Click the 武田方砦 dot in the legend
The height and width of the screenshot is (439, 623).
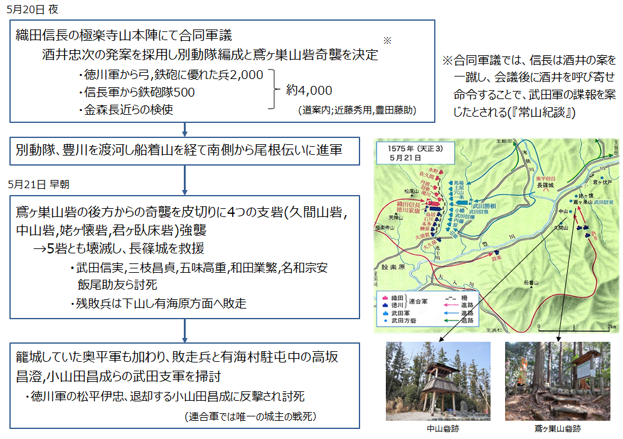pyautogui.click(x=383, y=320)
